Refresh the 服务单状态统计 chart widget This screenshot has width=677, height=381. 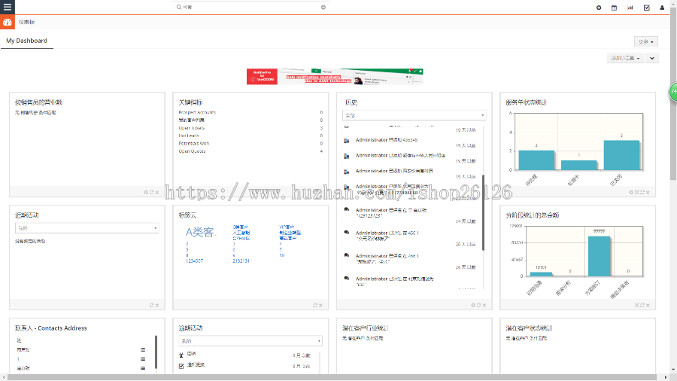click(642, 192)
